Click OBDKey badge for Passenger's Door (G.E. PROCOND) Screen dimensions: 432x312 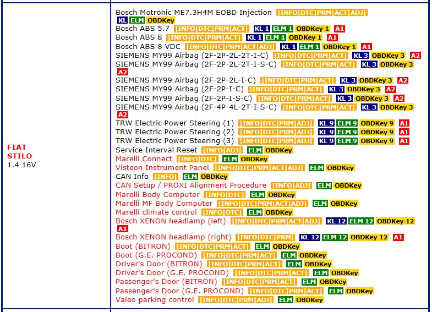[x=359, y=291]
